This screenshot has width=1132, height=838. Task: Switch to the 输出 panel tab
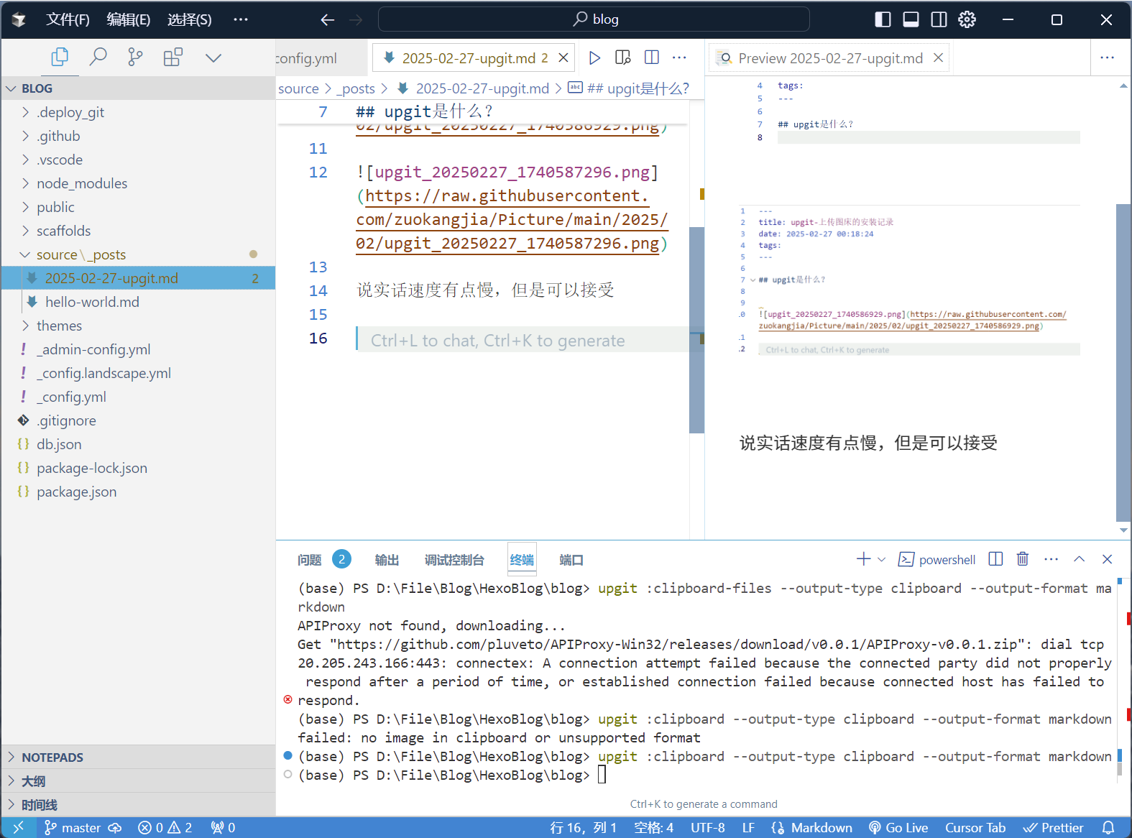(x=387, y=560)
